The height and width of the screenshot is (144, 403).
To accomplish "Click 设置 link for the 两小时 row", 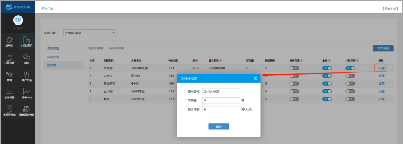I will [x=381, y=76].
